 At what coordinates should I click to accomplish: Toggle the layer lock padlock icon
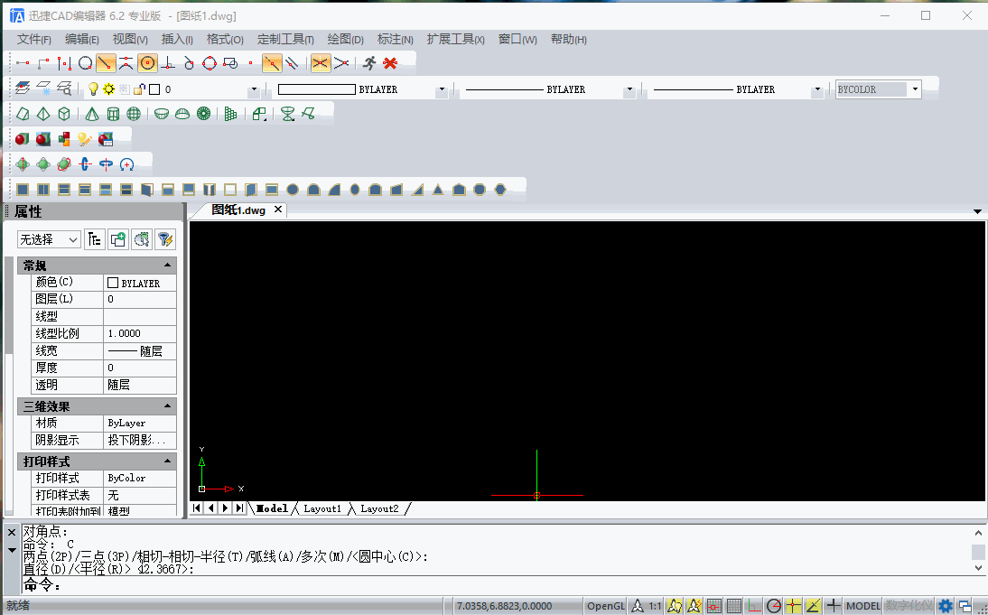click(x=139, y=89)
